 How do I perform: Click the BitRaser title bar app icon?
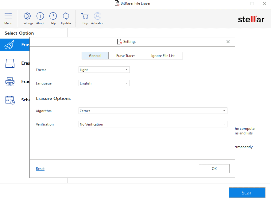pyautogui.click(x=117, y=3)
